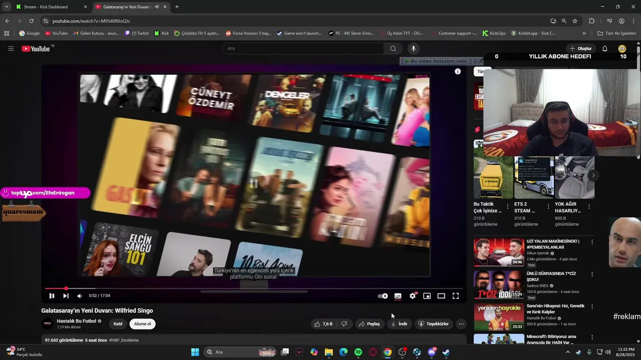The height and width of the screenshot is (360, 641).
Task: Open the video settings gear menu
Action: (x=412, y=296)
